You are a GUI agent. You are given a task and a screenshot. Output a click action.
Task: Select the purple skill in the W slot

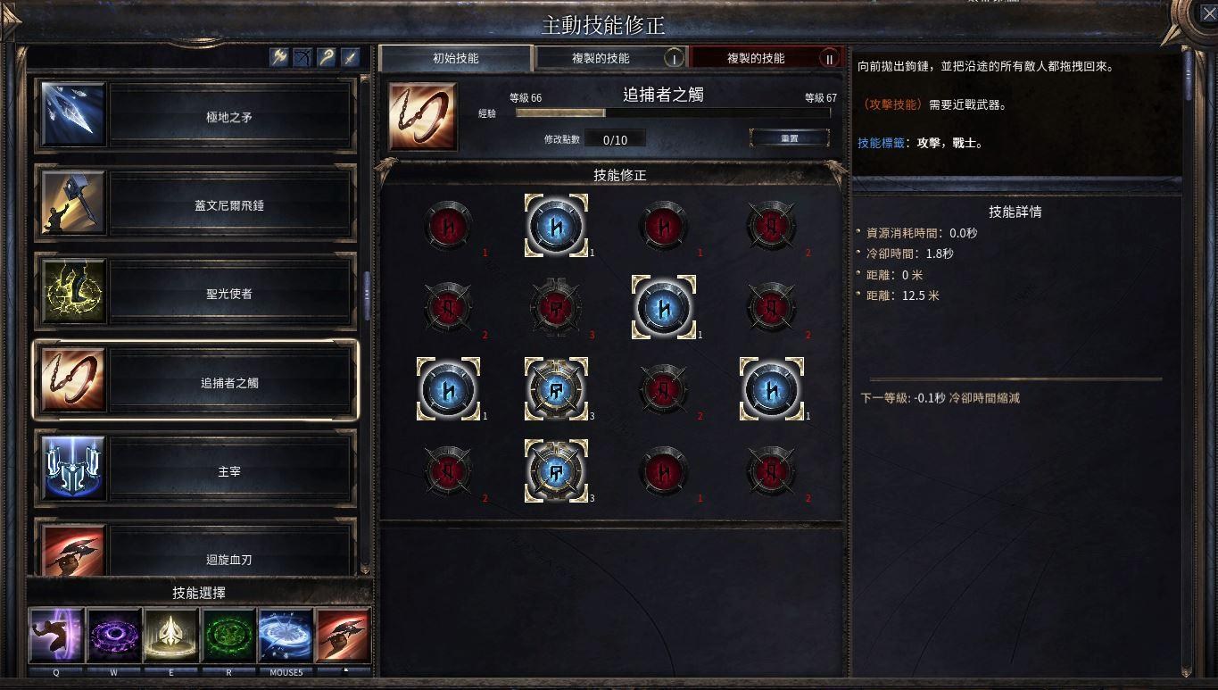113,636
